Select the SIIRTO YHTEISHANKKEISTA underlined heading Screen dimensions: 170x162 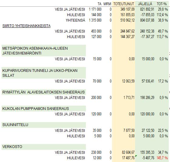26,26
